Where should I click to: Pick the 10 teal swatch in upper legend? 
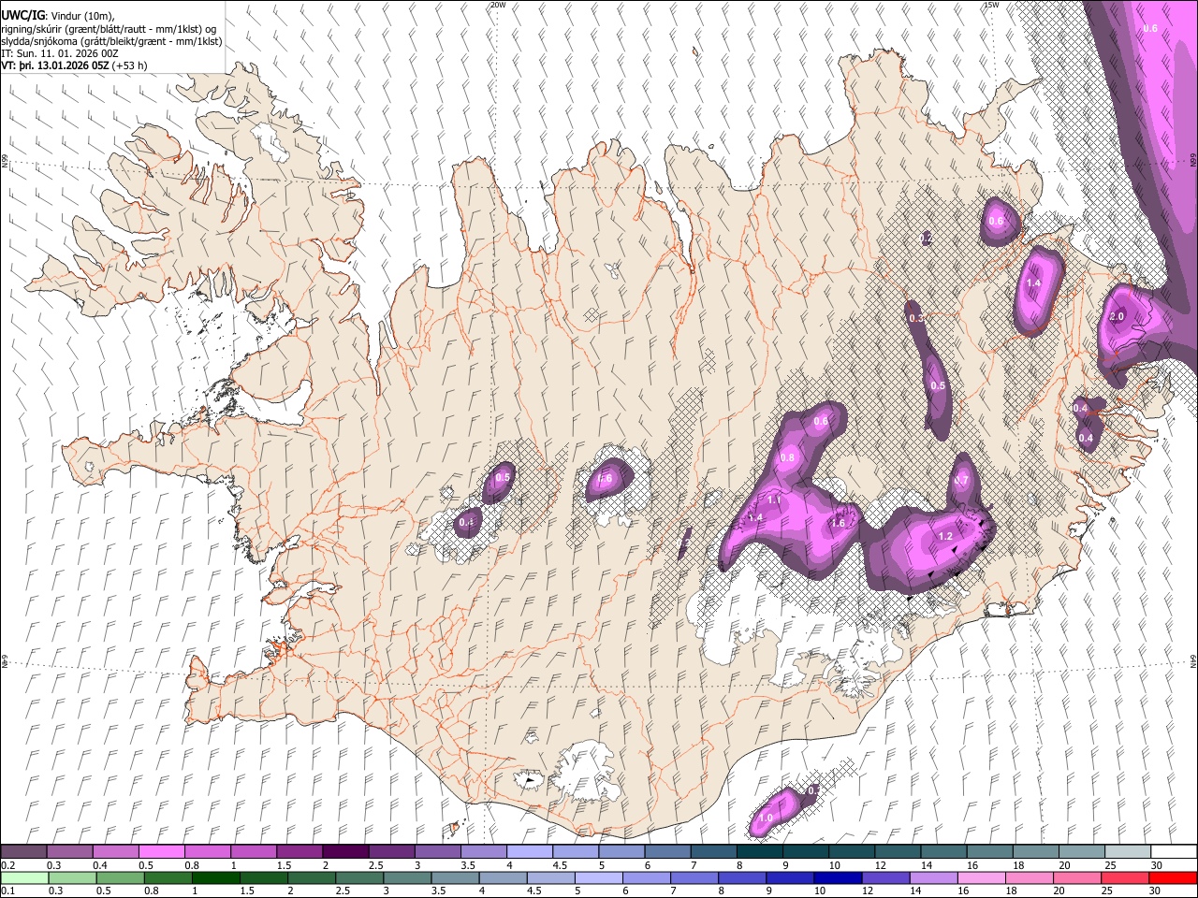pos(851,852)
